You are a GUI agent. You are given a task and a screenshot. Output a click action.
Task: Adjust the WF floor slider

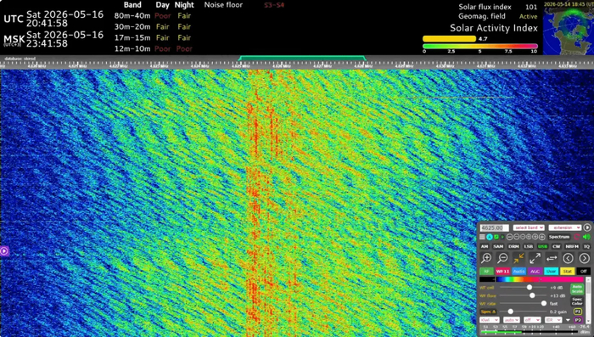(x=524, y=295)
